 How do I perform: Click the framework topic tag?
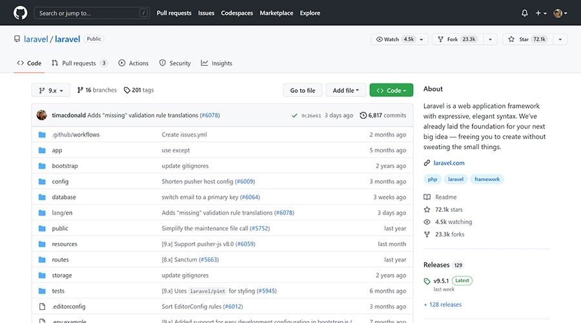pos(487,179)
